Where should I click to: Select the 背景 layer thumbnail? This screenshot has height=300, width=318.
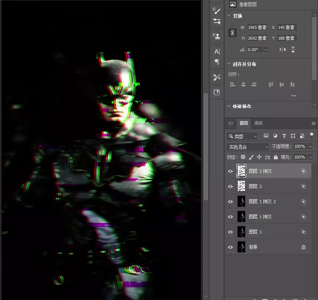pyautogui.click(x=241, y=247)
